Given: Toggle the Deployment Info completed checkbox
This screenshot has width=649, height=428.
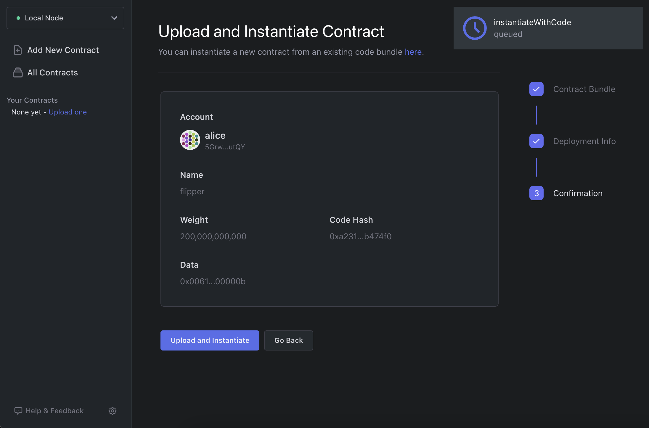Looking at the screenshot, I should click(x=536, y=141).
